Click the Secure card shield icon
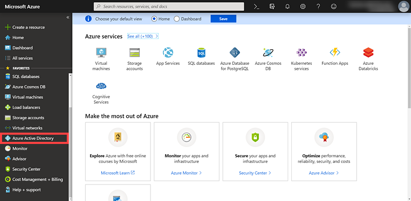The height and width of the screenshot is (201, 411). coord(255,137)
